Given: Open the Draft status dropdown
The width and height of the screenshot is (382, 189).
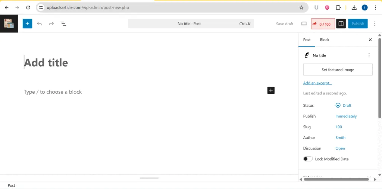Looking at the screenshot, I should pos(344,105).
